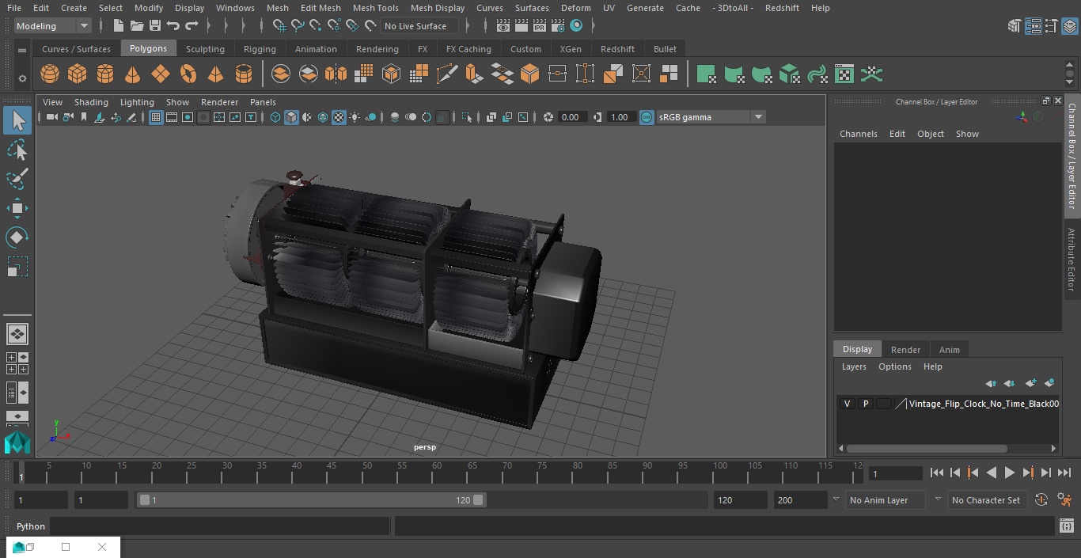Image resolution: width=1081 pixels, height=558 pixels.
Task: Toggle viewport grid display
Action: pyautogui.click(x=156, y=117)
